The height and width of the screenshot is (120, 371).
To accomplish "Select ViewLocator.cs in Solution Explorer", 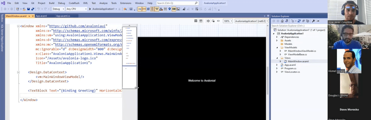I will (292, 72).
